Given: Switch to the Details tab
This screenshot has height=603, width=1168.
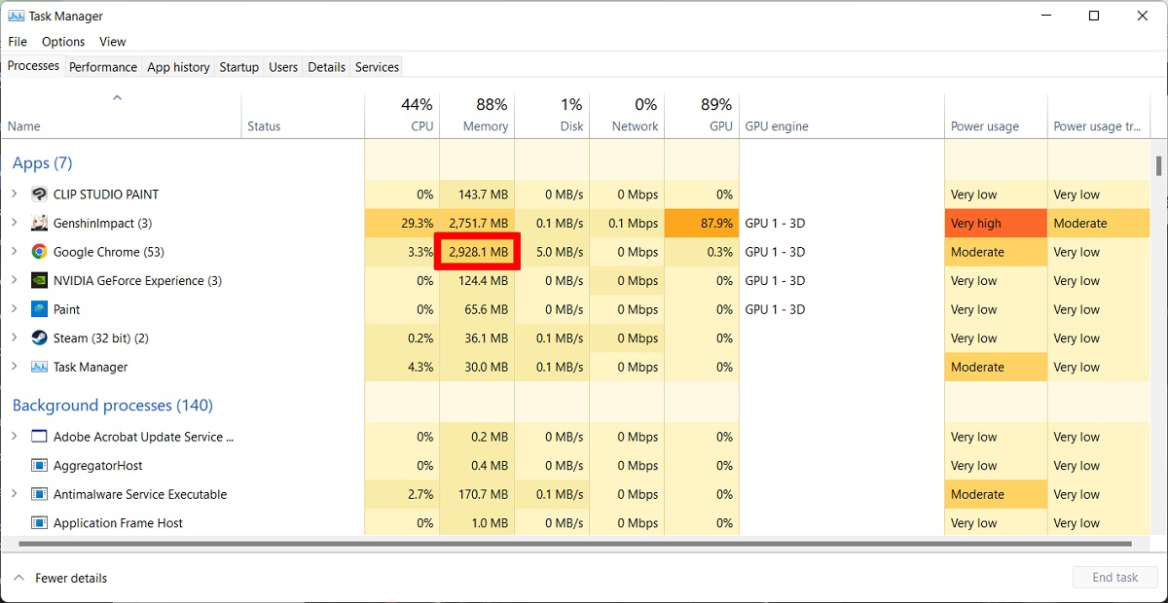Looking at the screenshot, I should coord(326,67).
